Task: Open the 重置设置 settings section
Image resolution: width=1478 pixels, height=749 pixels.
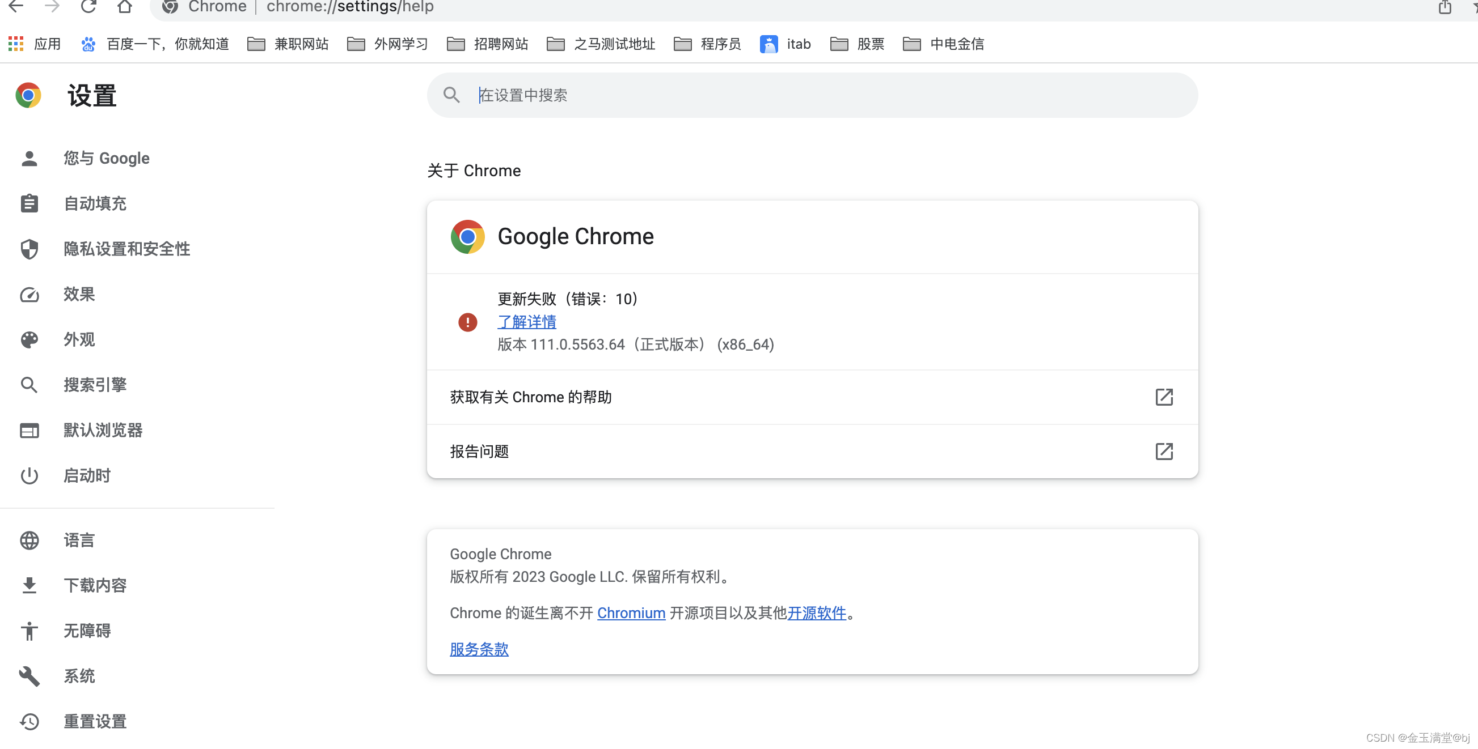Action: coord(95,721)
